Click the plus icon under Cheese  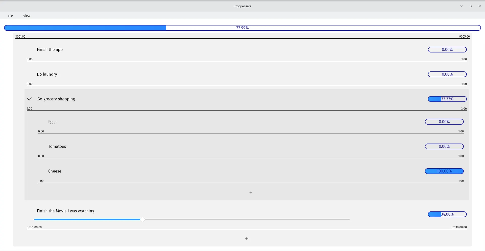(x=251, y=192)
